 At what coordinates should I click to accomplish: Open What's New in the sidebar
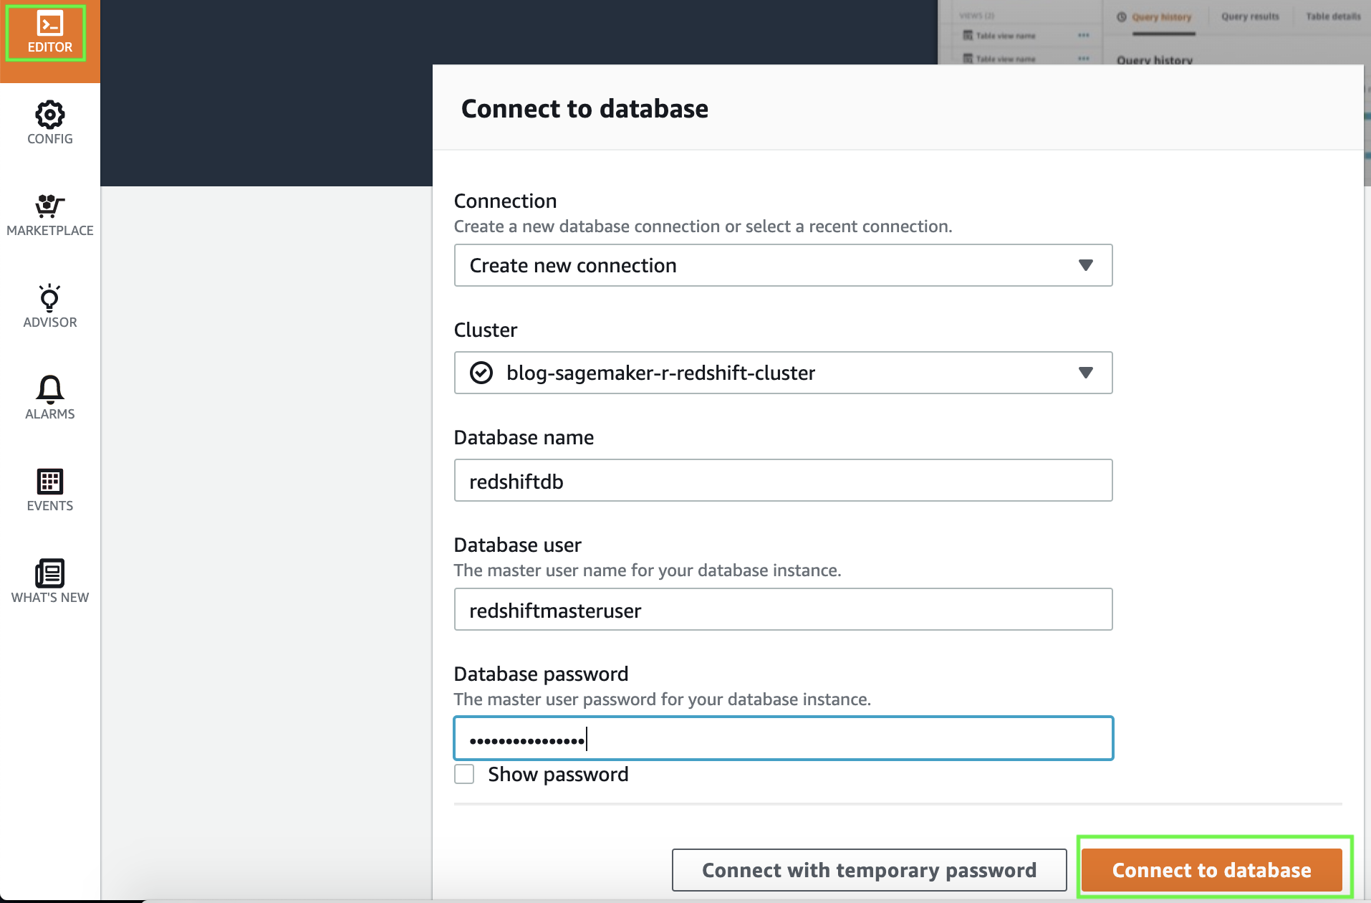(x=49, y=582)
